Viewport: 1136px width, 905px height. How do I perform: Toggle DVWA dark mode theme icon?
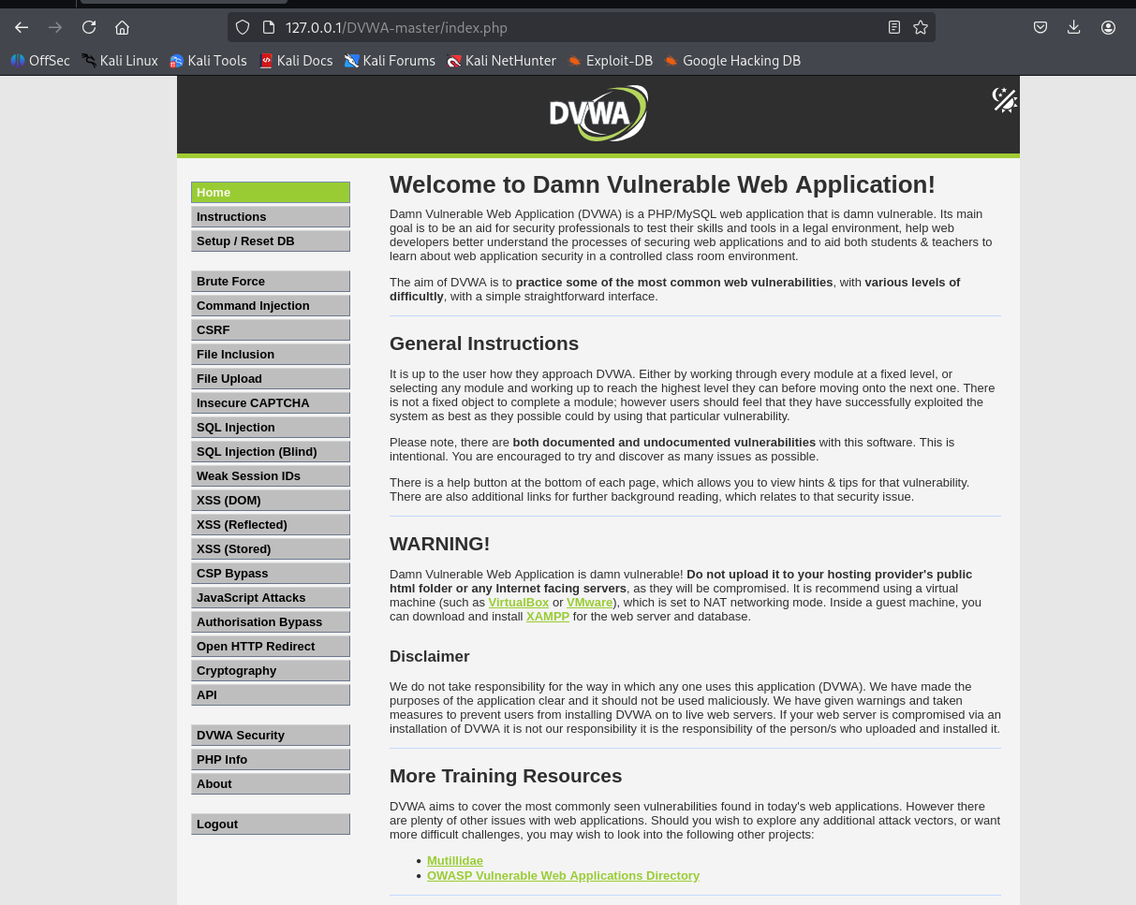point(1005,99)
